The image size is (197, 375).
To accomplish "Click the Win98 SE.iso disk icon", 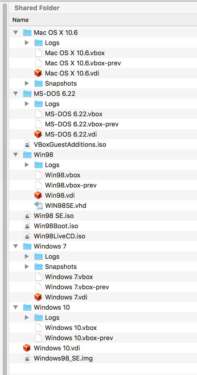I will click(27, 216).
